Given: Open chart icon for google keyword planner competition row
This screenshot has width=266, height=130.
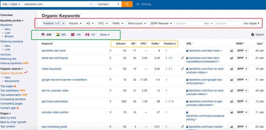Looking at the screenshot, I should [x=231, y=80].
